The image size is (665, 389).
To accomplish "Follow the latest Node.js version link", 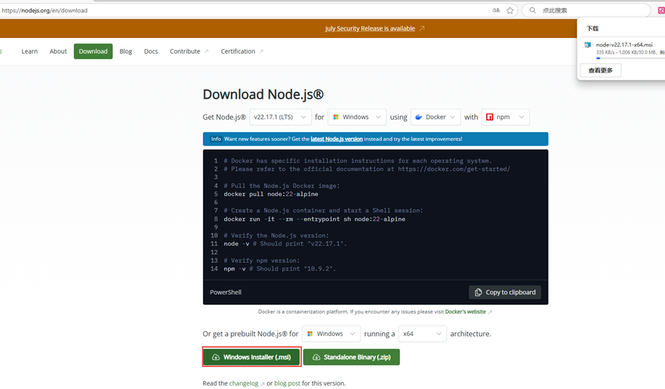I will [x=336, y=139].
